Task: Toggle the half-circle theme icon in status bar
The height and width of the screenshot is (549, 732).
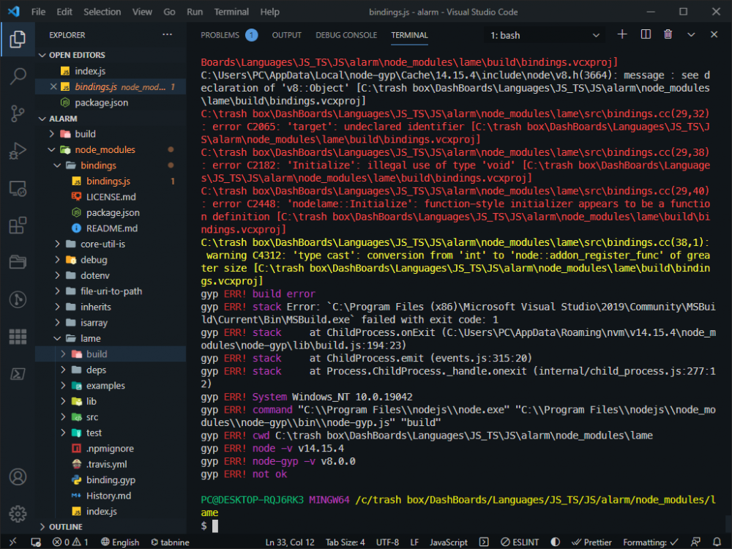Action: [x=555, y=542]
